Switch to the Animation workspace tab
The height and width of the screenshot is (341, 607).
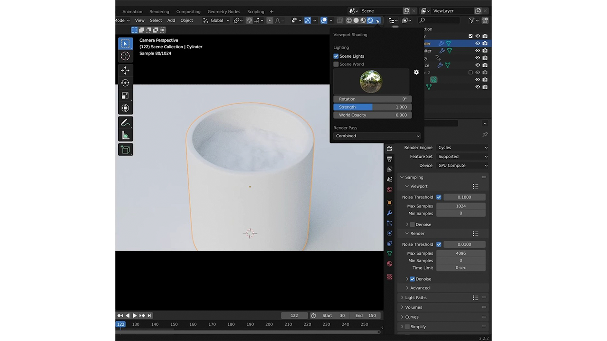click(x=132, y=11)
